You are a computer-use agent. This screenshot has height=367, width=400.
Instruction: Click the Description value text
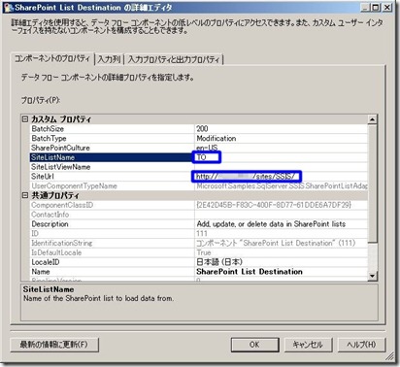(x=271, y=224)
